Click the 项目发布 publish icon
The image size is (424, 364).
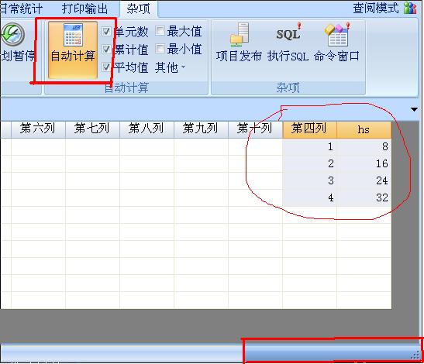(x=240, y=35)
